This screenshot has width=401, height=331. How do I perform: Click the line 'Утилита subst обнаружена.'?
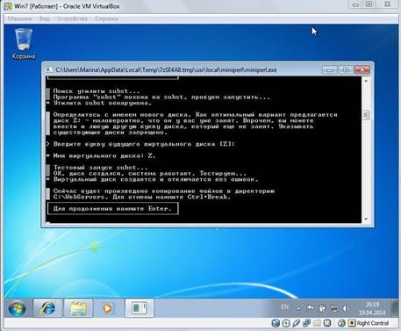[x=103, y=103]
